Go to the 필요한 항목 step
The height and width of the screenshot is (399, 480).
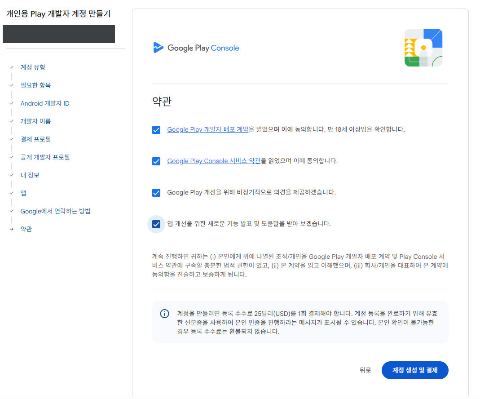[35, 85]
